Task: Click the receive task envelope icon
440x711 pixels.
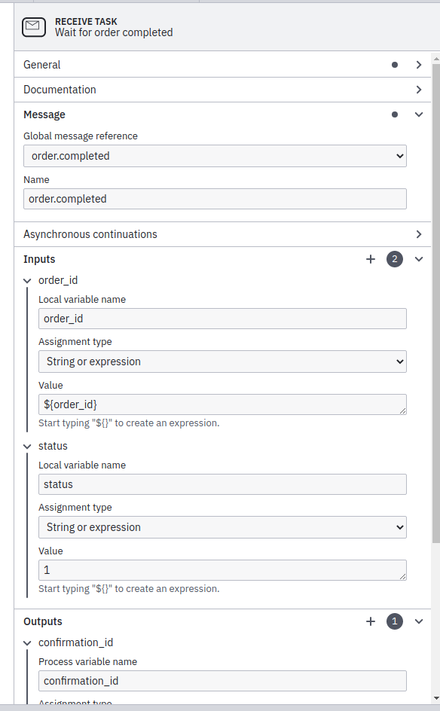Action: tap(33, 27)
